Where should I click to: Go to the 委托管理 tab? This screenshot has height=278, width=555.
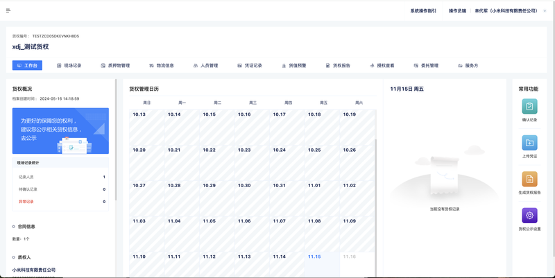[426, 65]
